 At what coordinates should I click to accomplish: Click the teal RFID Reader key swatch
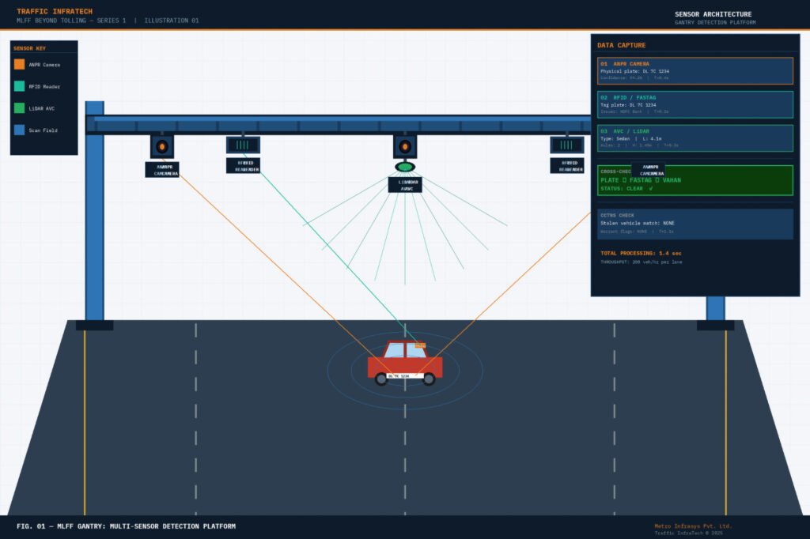20,86
